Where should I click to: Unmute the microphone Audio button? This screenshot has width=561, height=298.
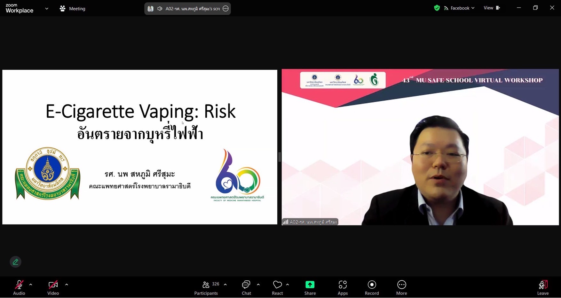[19, 288]
